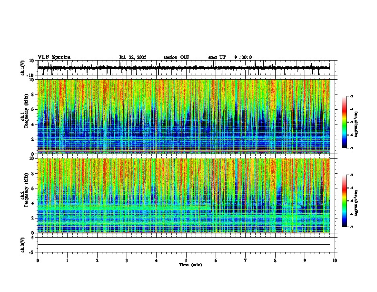
Task: Click the "-3" label on ch.1 colorbar
Action: 351,96
